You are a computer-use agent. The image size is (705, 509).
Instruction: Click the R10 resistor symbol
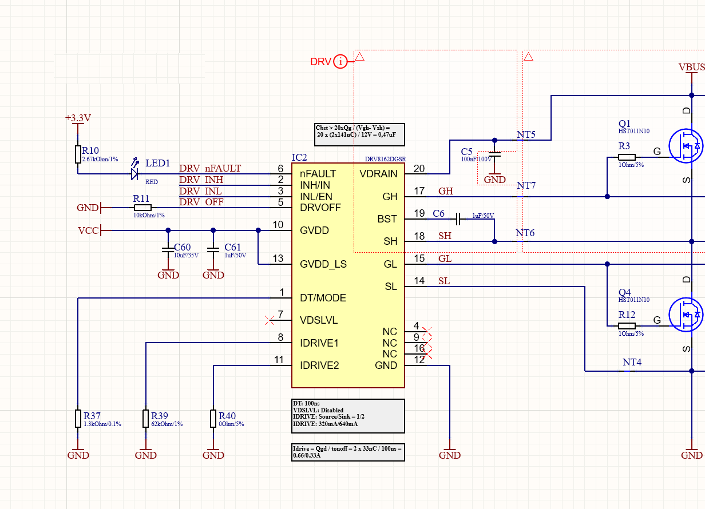(78, 154)
